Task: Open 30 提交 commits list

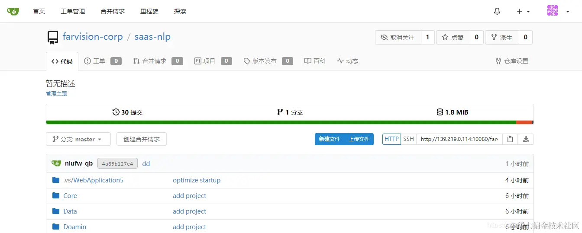Action: click(127, 112)
